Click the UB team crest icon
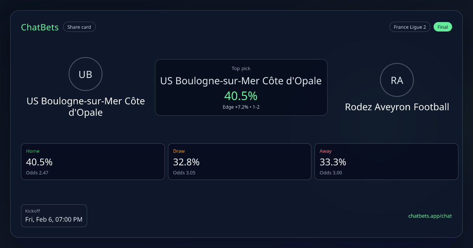Image resolution: width=473 pixels, height=248 pixels. 86,74
